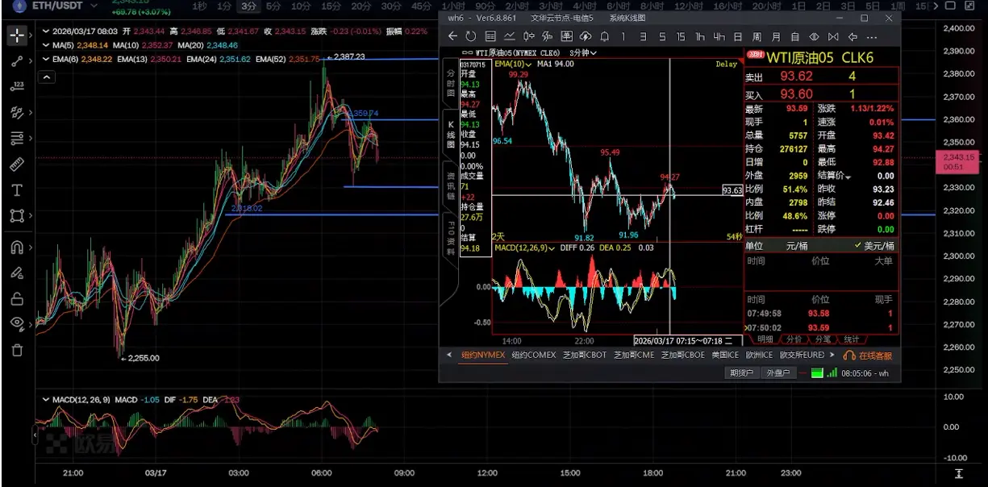Refresh data in the wh6 window

pyautogui.click(x=470, y=36)
